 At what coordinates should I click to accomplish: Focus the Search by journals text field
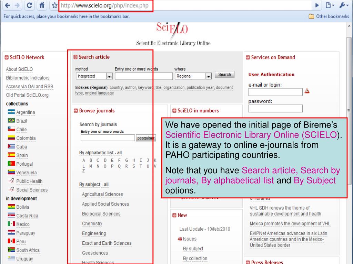[108, 138]
